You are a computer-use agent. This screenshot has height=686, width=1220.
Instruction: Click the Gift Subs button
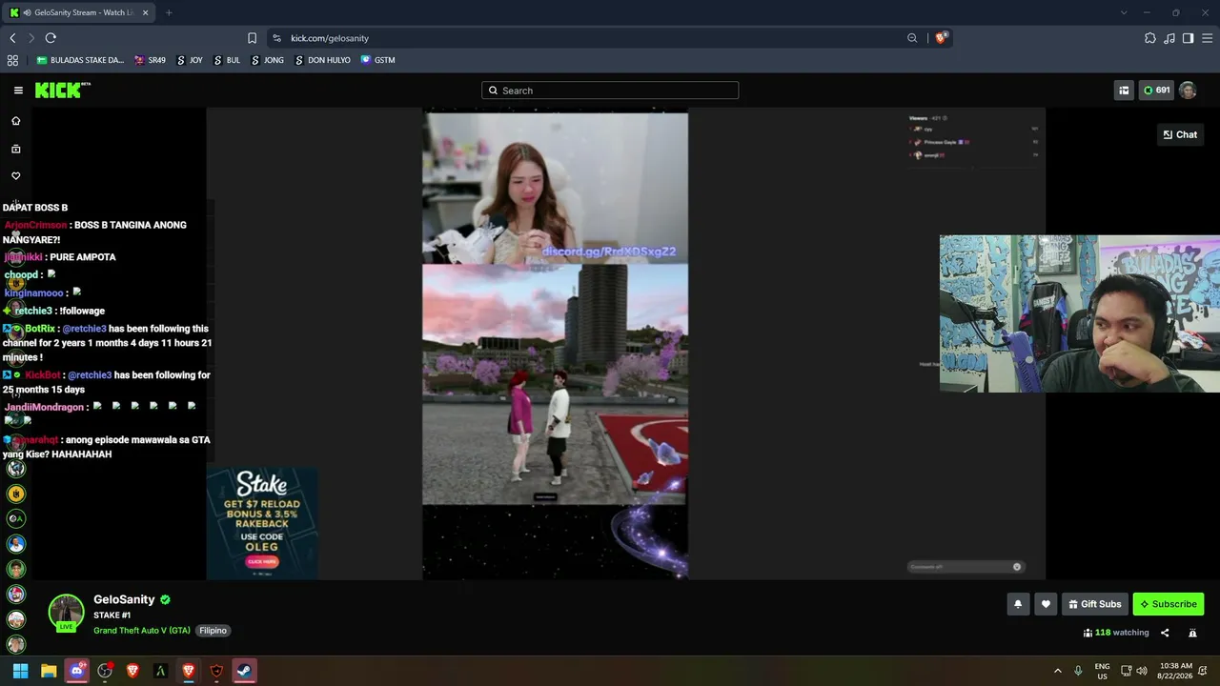pos(1095,604)
